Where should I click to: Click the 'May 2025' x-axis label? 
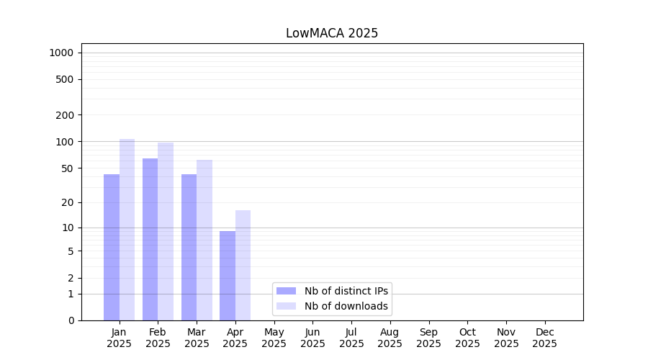click(x=274, y=338)
